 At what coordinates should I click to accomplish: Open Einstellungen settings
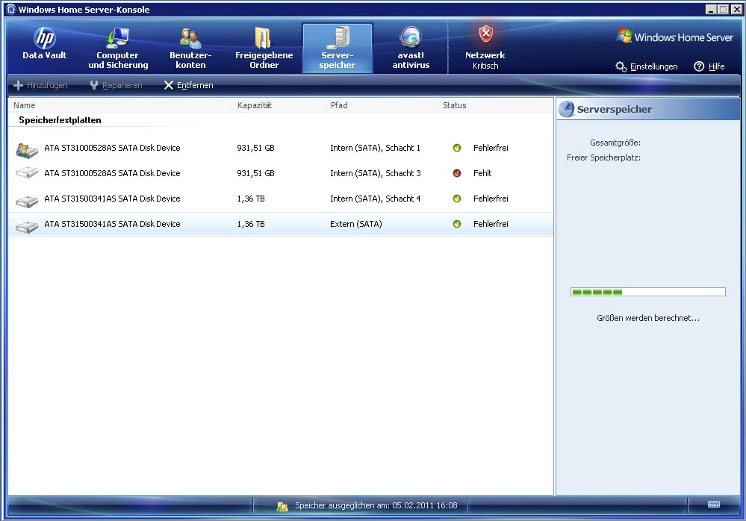pyautogui.click(x=647, y=66)
